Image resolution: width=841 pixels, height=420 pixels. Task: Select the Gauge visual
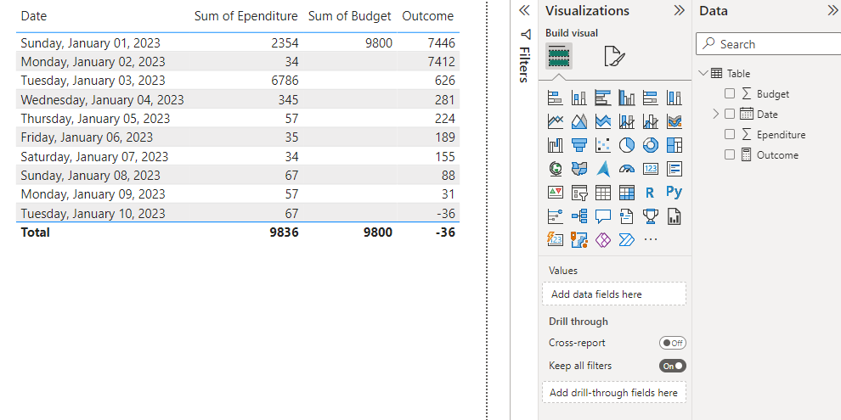coord(626,169)
